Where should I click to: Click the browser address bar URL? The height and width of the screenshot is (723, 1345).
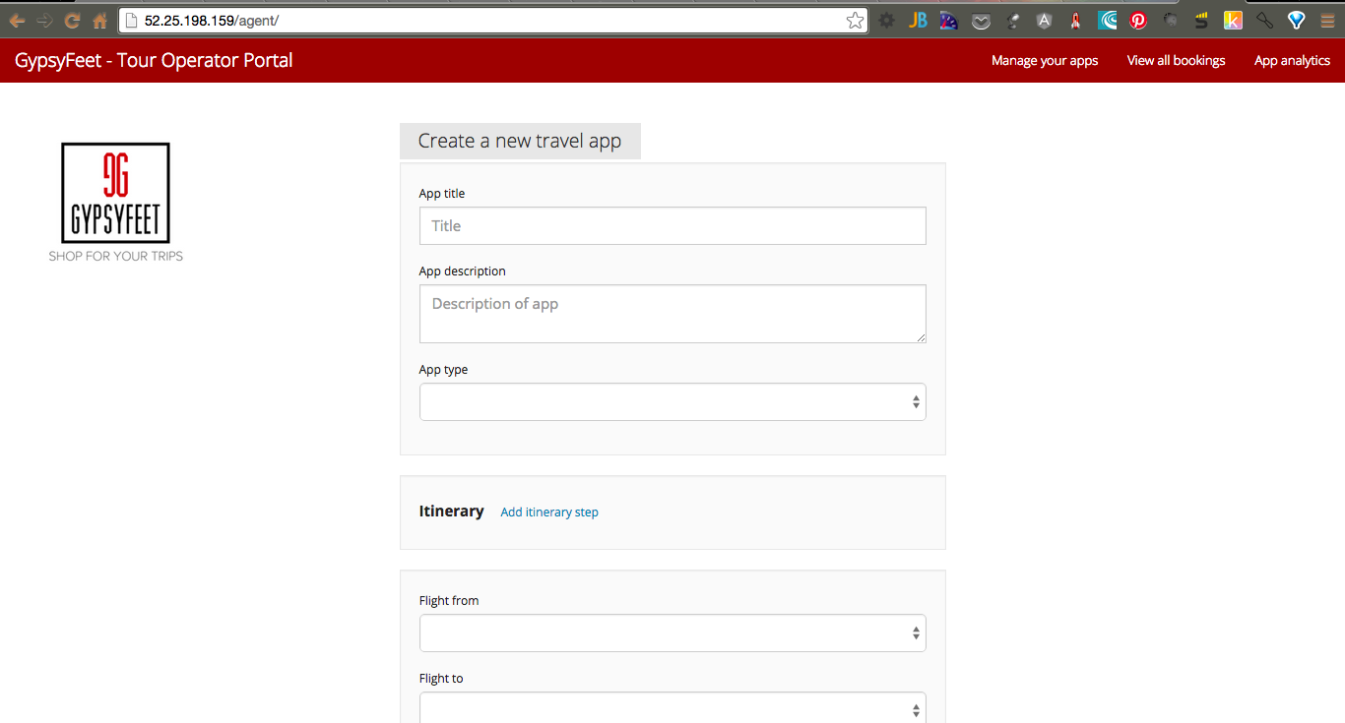click(x=212, y=20)
